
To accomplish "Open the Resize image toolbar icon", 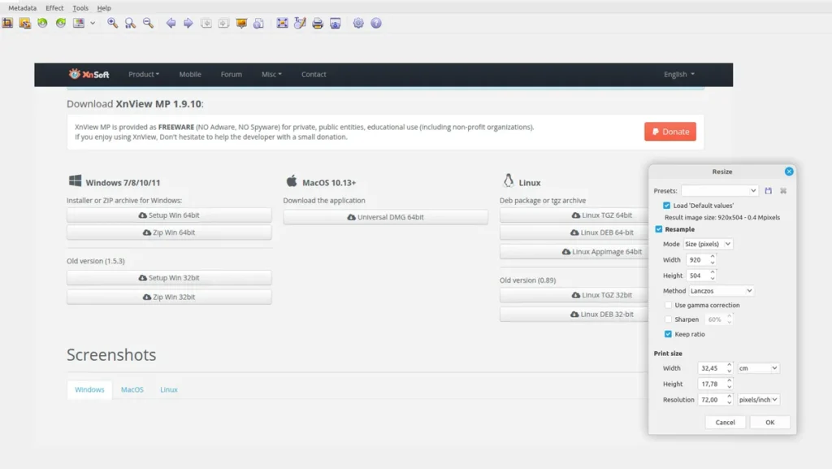I will (25, 23).
